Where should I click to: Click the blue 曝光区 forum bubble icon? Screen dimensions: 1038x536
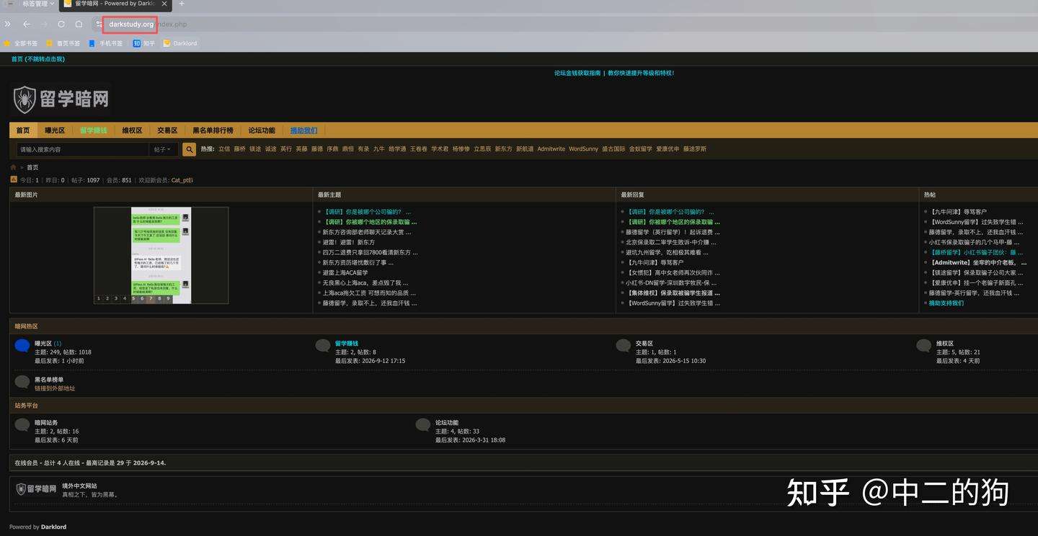(x=22, y=346)
